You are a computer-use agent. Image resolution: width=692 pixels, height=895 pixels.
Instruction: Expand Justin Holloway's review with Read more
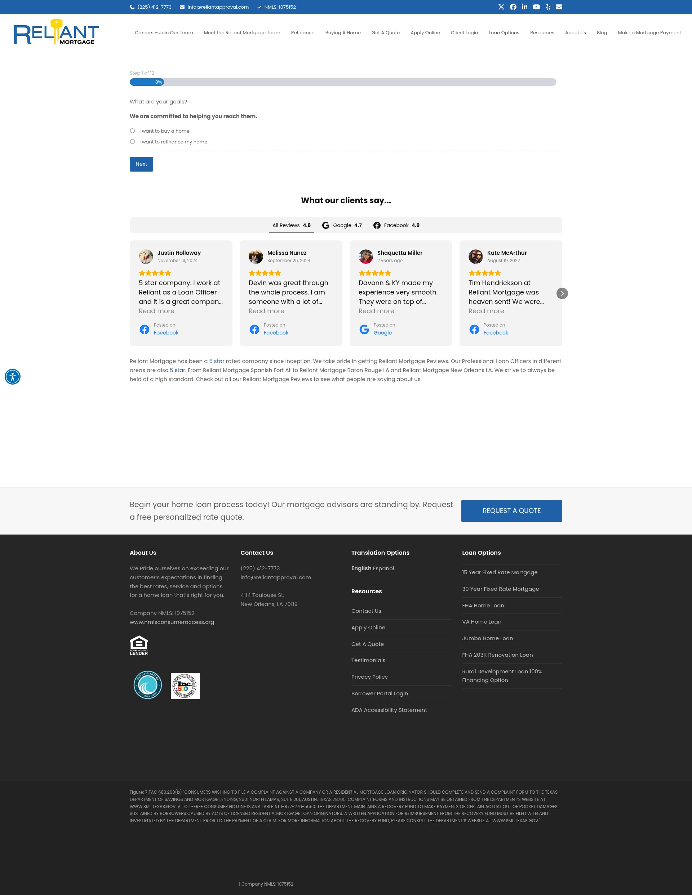[156, 311]
